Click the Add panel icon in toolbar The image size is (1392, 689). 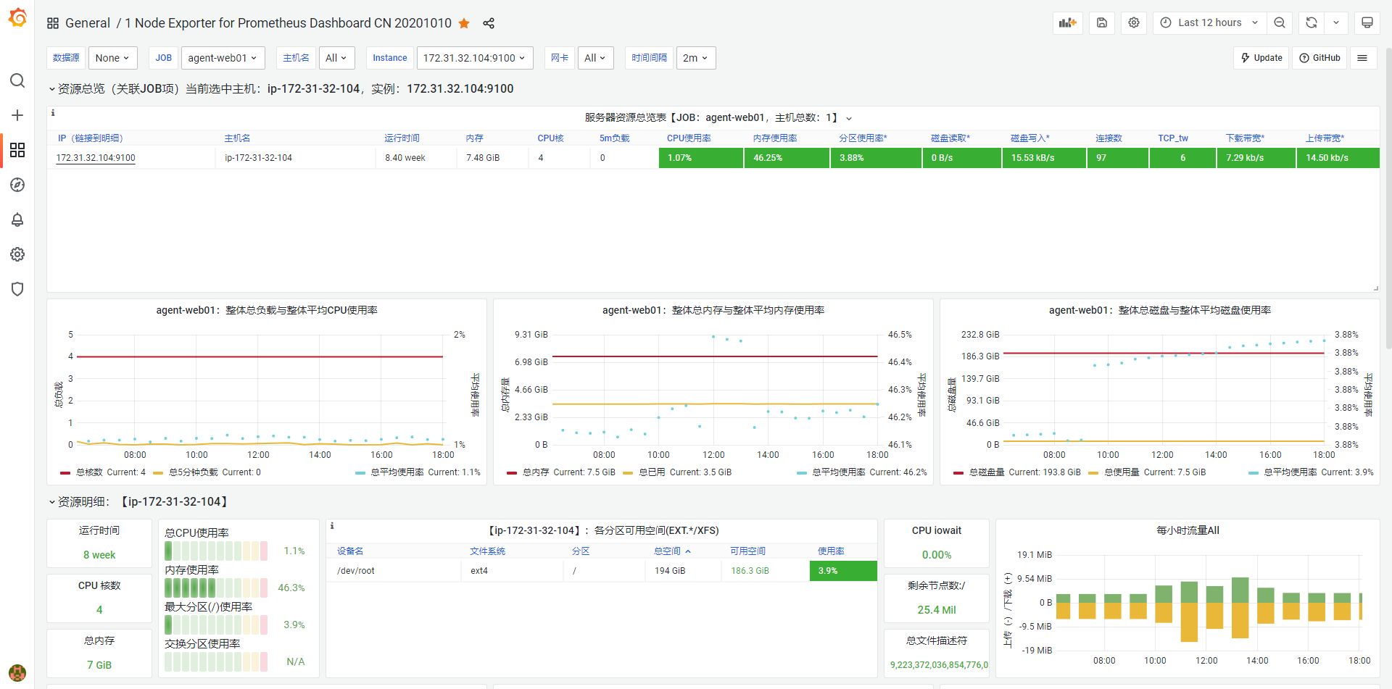click(x=1067, y=22)
